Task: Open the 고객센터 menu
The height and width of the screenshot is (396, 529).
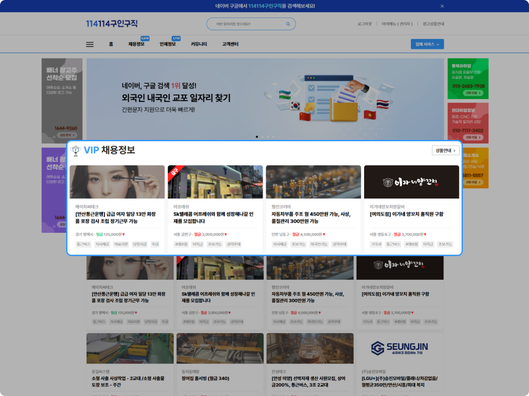Action: click(230, 44)
